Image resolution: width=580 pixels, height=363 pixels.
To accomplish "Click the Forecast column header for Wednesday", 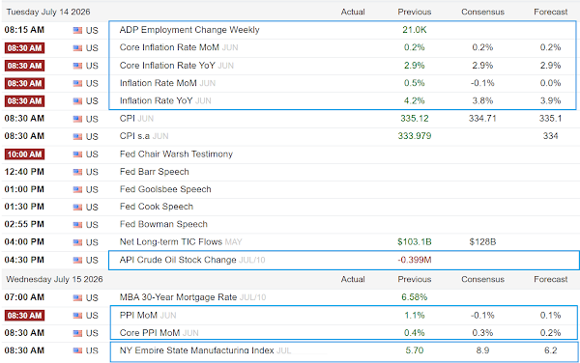I will pos(550,280).
